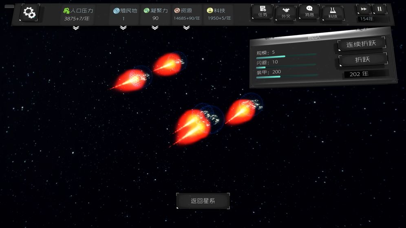Click the 凝聚力 cohesion icon
The image size is (406, 228).
coord(147,11)
